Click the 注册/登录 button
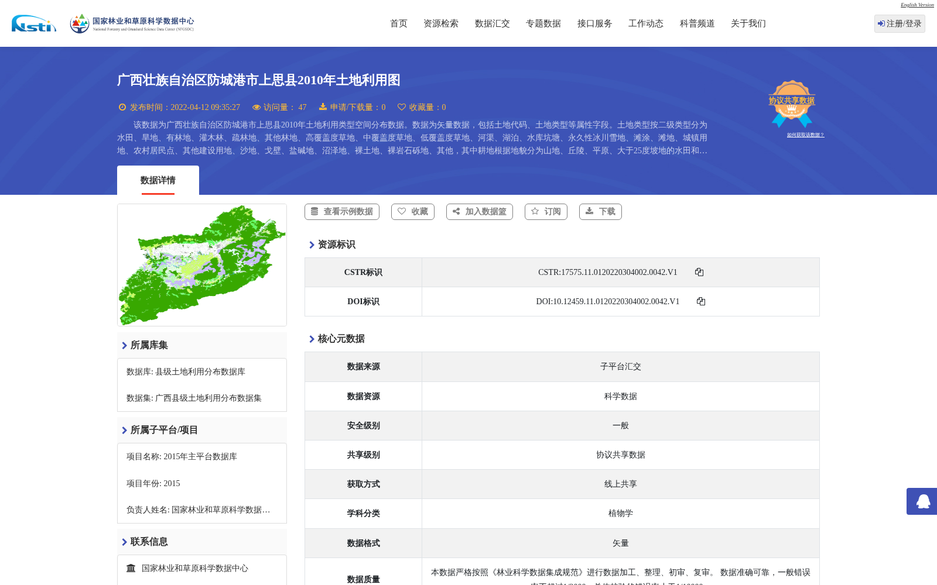Viewport: 937px width, 585px height. 900,23
